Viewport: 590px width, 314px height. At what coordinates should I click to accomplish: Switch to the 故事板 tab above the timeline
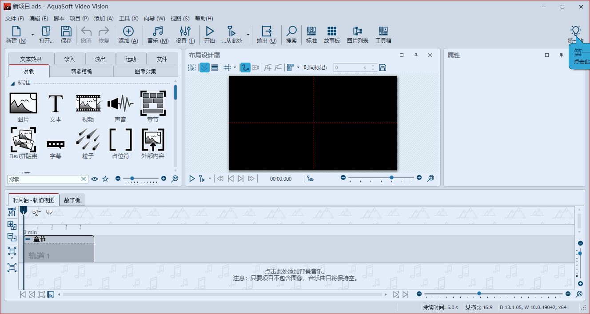(x=72, y=200)
